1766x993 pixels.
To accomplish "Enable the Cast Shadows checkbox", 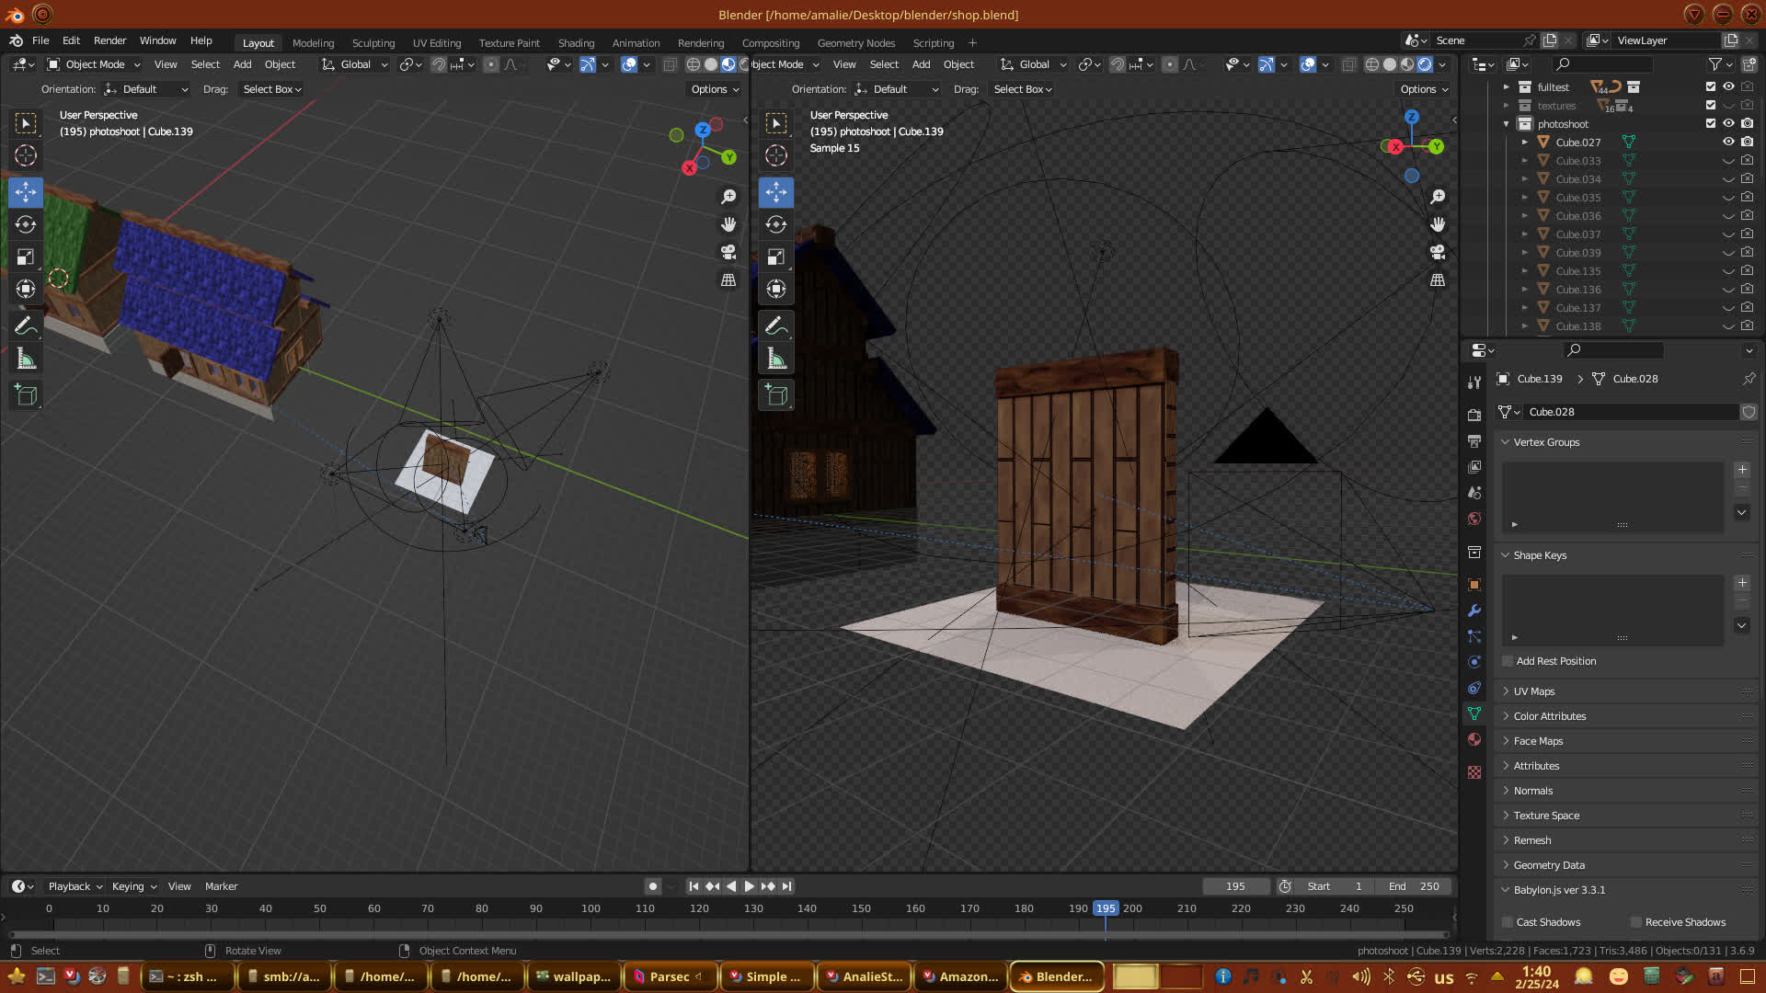I will (x=1508, y=922).
